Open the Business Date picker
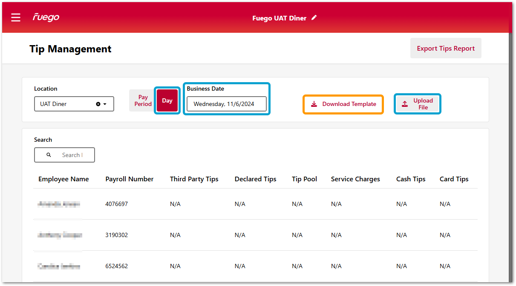Viewport: 516px width, 286px height. (226, 104)
